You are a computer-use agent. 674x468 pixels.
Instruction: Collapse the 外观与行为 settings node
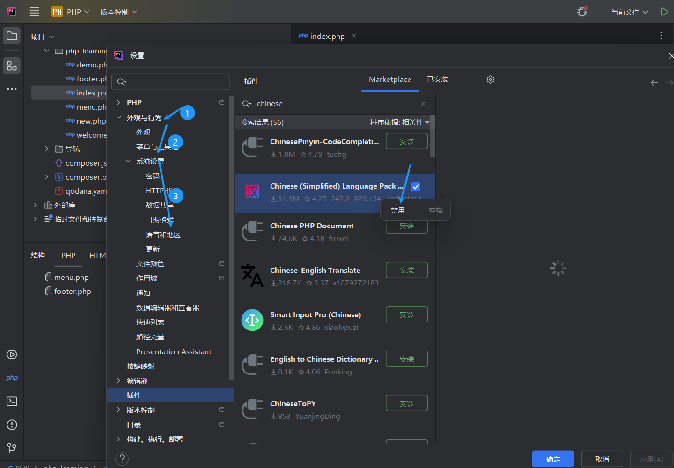tap(119, 117)
